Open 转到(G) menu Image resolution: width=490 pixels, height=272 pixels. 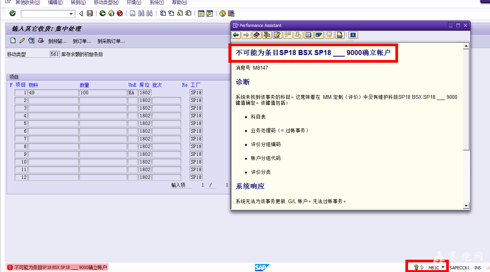pos(78,2)
